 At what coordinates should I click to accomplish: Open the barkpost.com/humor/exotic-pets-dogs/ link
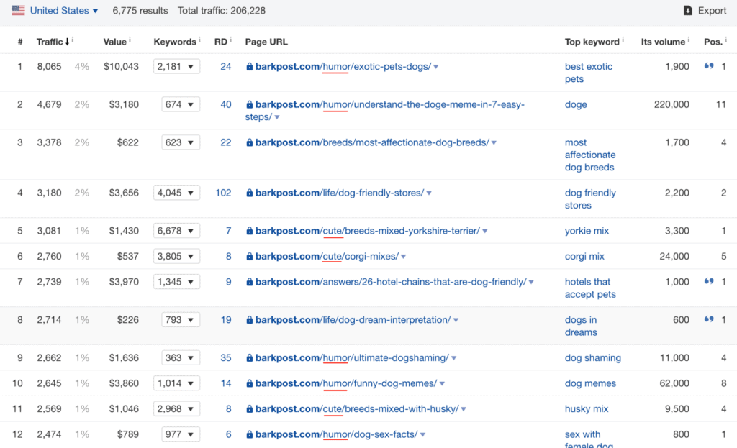coord(343,67)
